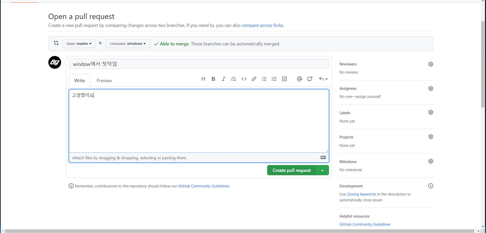The image size is (486, 233).
Task: Click the 'No reviews' text
Action: pyautogui.click(x=349, y=72)
